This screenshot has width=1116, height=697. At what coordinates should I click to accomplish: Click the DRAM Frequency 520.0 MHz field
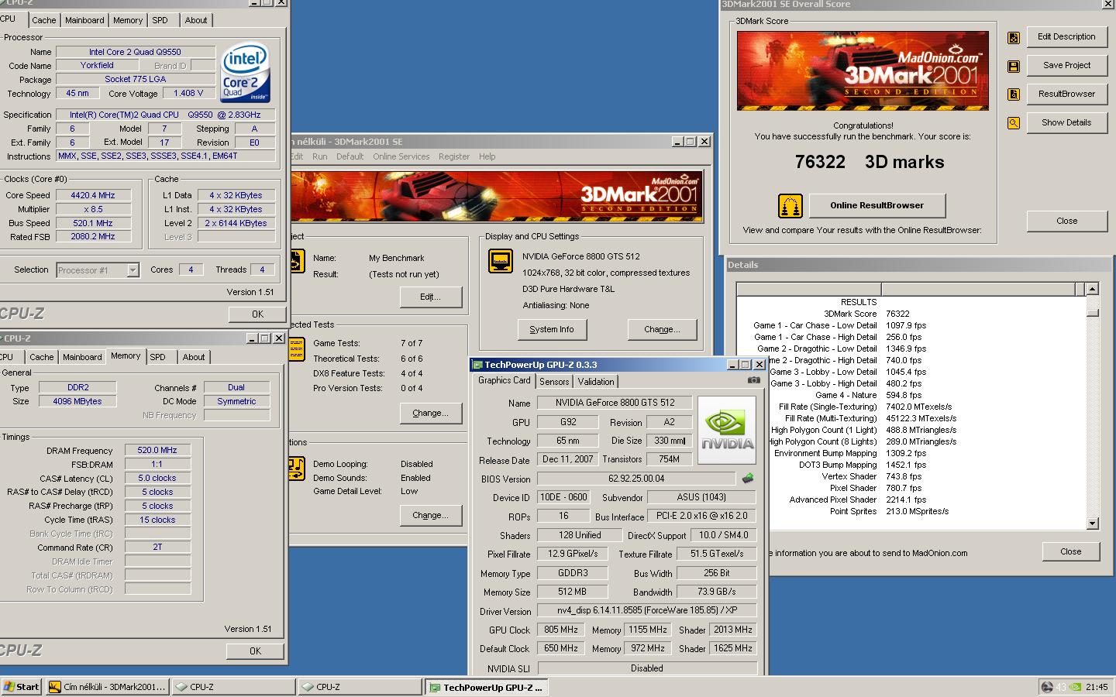coord(157,450)
